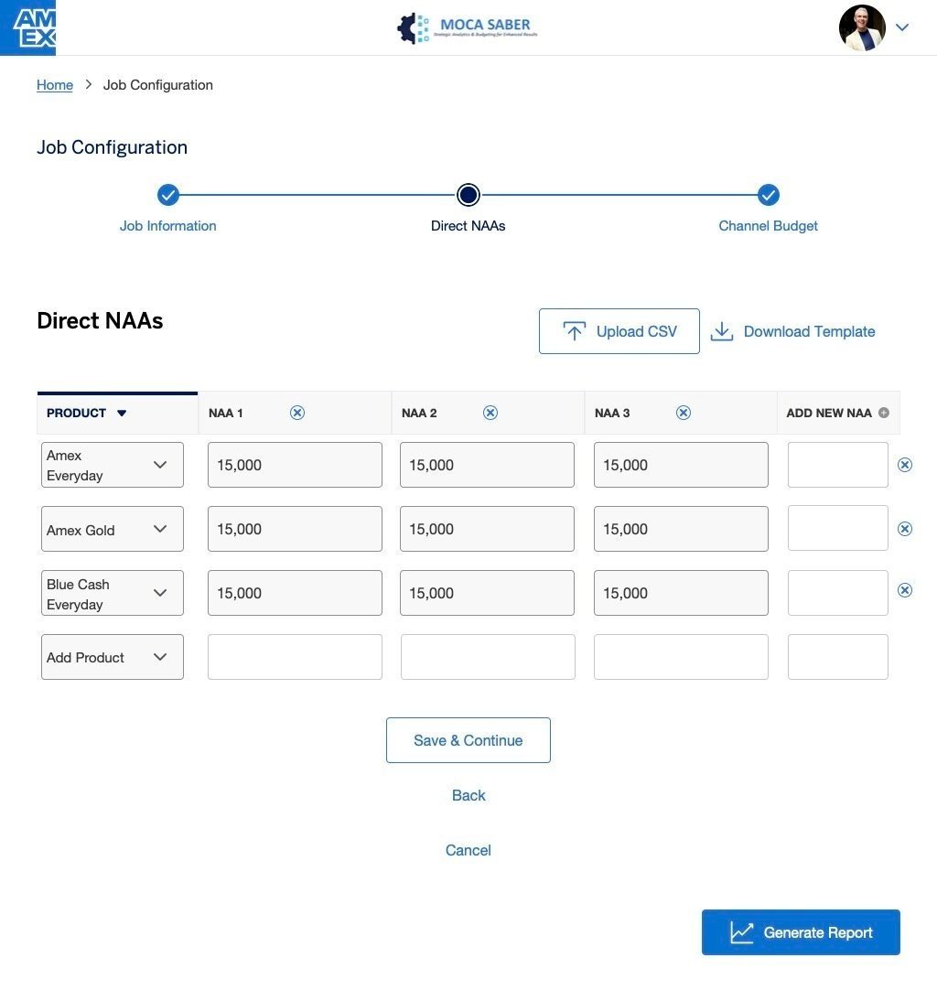This screenshot has width=937, height=990.
Task: Select the Channel Budget step checkmark
Action: pyautogui.click(x=768, y=195)
